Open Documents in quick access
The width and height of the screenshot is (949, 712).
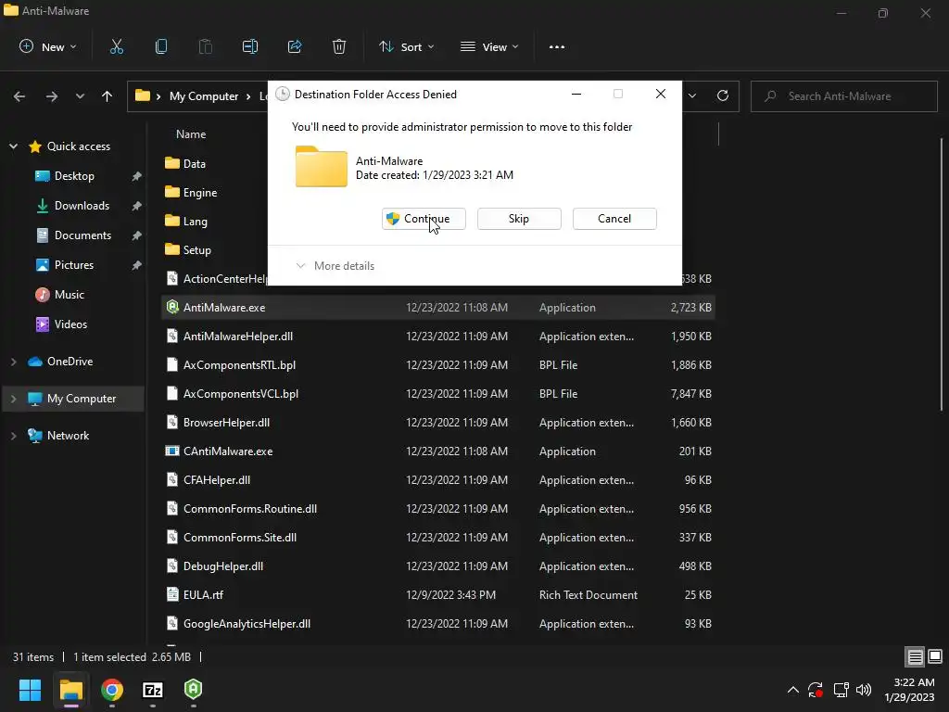82,235
